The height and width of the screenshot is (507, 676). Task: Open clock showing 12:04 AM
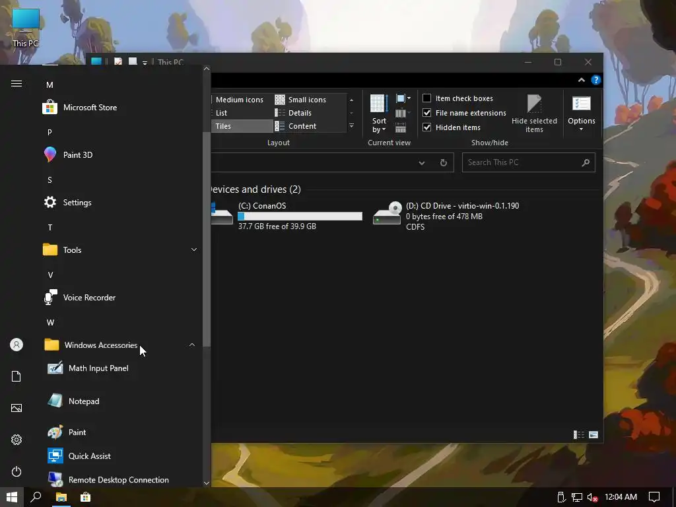click(x=621, y=497)
